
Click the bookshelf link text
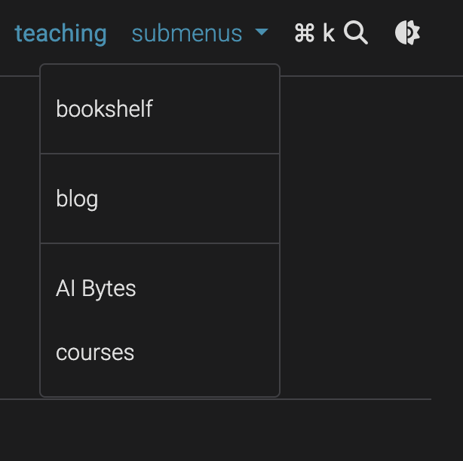104,109
